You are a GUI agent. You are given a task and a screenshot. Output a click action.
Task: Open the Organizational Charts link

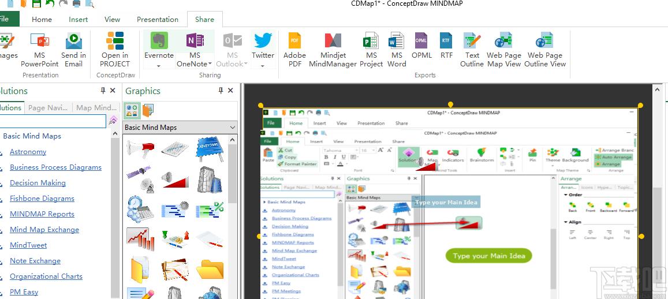click(x=46, y=276)
